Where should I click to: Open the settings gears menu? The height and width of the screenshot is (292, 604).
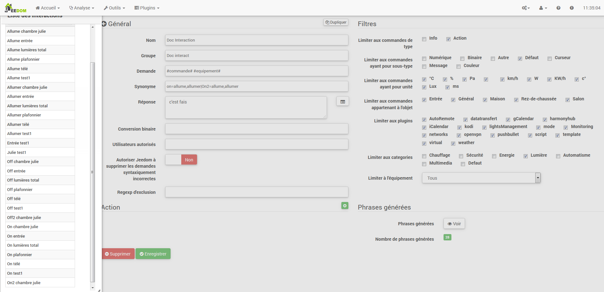tap(526, 8)
